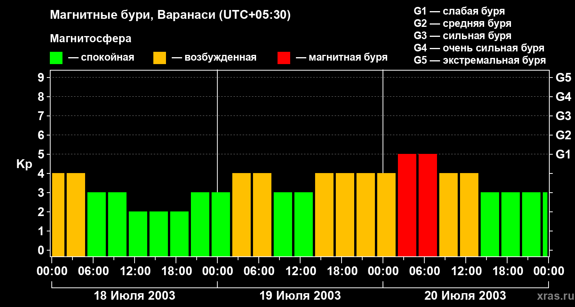Click the green Kp 3 bar, 20 July 17:30–20:30
The height and width of the screenshot is (307, 575).
(x=511, y=224)
